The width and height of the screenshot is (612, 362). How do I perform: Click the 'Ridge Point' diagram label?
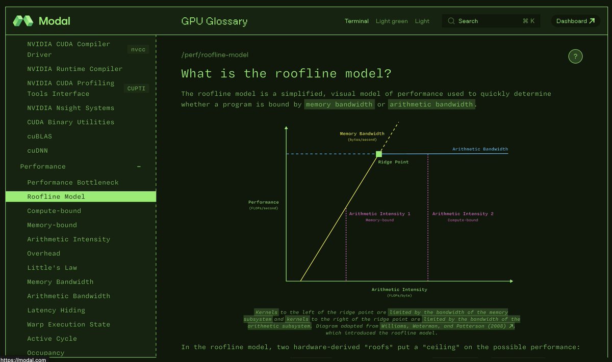tap(393, 162)
